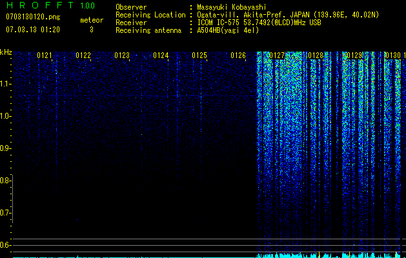Viewport: 406px width, 258px height.
Task: Click the Receiver label
Action: click(131, 23)
